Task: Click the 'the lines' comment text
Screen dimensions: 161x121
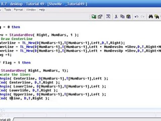Action: 21,75
